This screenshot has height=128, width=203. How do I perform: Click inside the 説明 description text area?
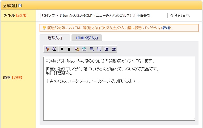(x=119, y=88)
